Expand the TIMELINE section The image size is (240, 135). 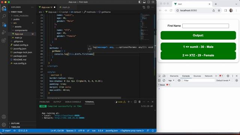click(15, 127)
